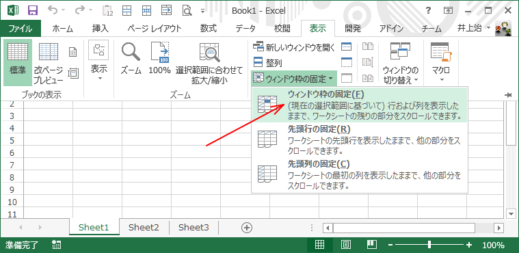Choose 先頭行の固定(R) menu entry

(x=360, y=139)
